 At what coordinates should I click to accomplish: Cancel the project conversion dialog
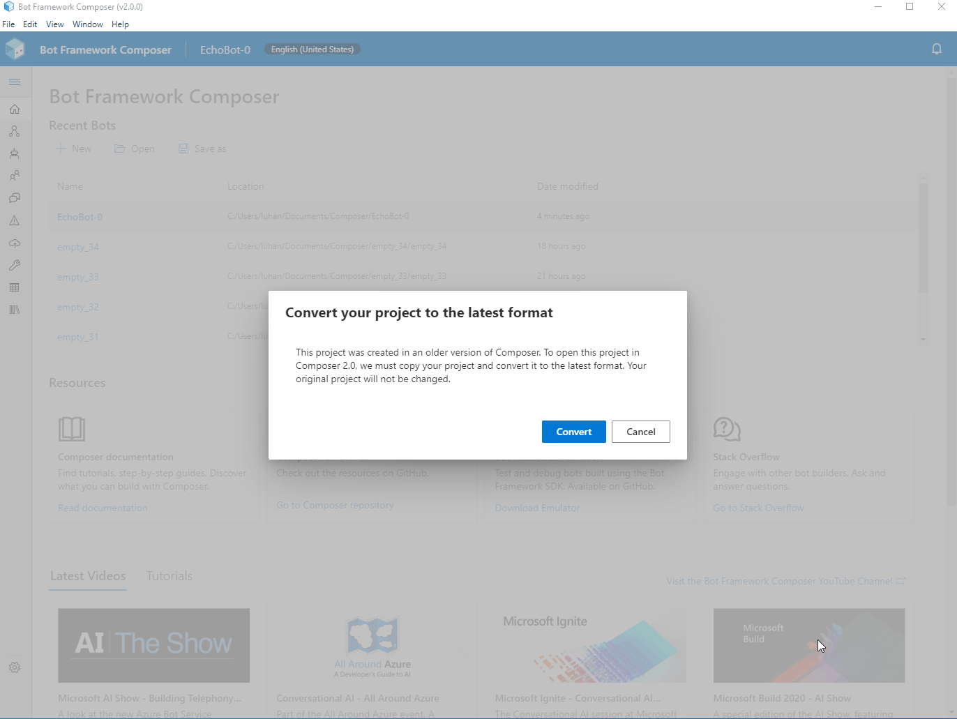point(640,432)
